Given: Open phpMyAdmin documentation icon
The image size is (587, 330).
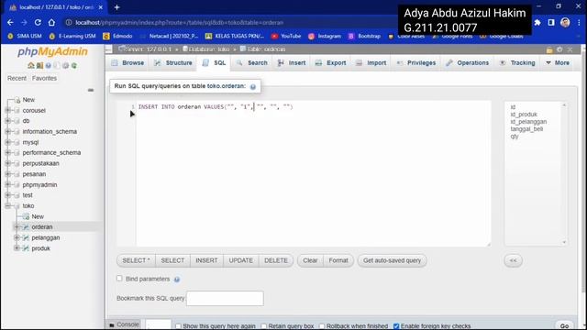Looking at the screenshot, I should tap(49, 65).
